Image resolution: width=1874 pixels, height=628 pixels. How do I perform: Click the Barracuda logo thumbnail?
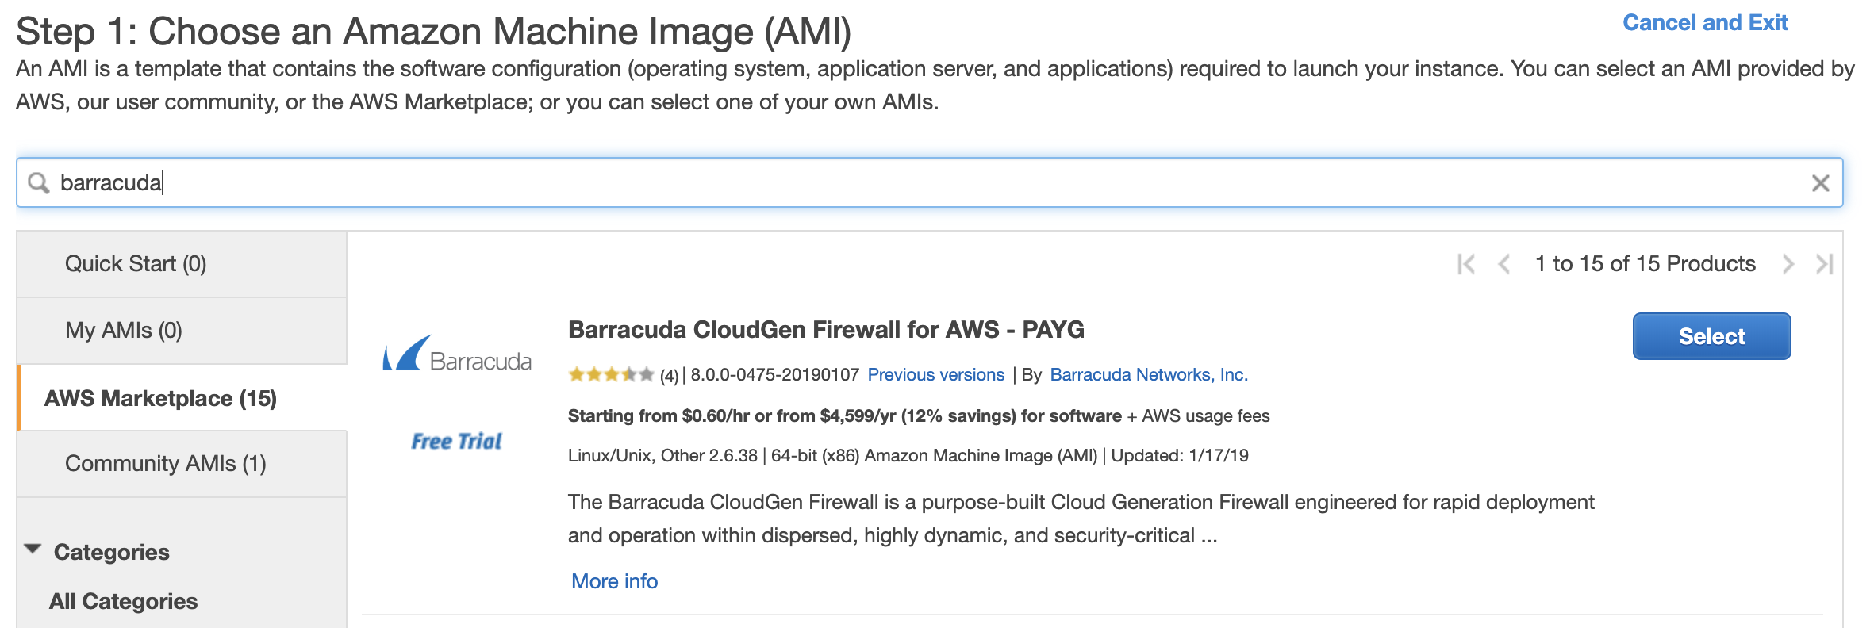point(457,354)
